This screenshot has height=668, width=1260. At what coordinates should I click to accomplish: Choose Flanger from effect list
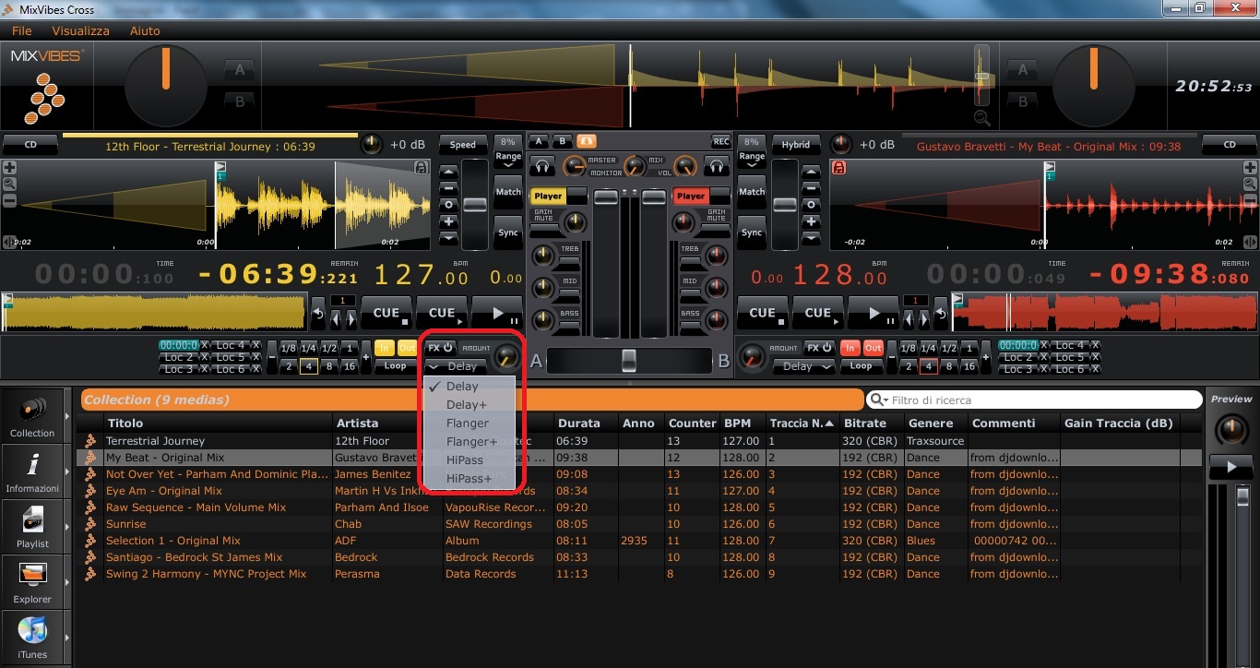tap(468, 423)
